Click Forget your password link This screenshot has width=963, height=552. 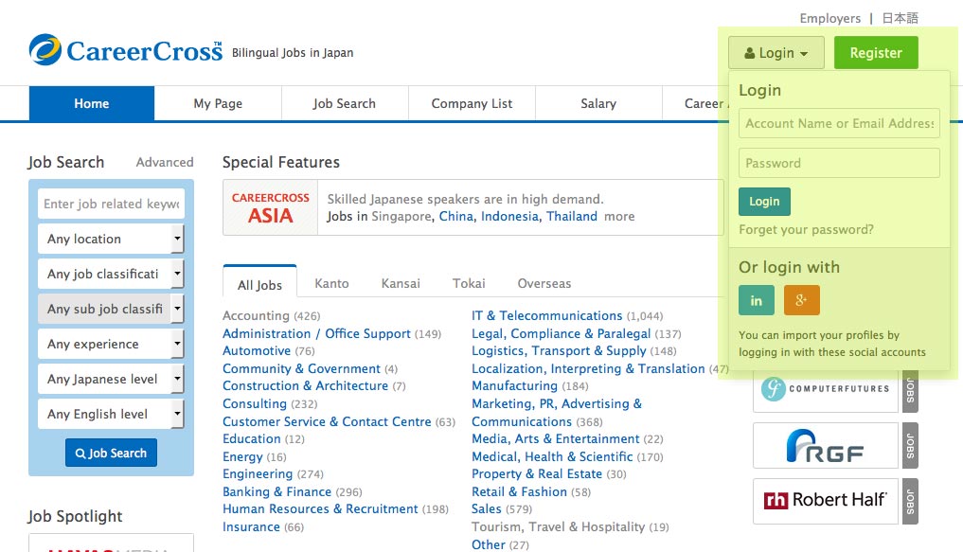click(x=806, y=230)
